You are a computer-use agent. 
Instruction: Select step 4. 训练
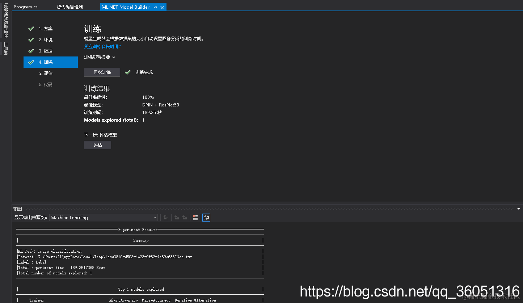[51, 62]
